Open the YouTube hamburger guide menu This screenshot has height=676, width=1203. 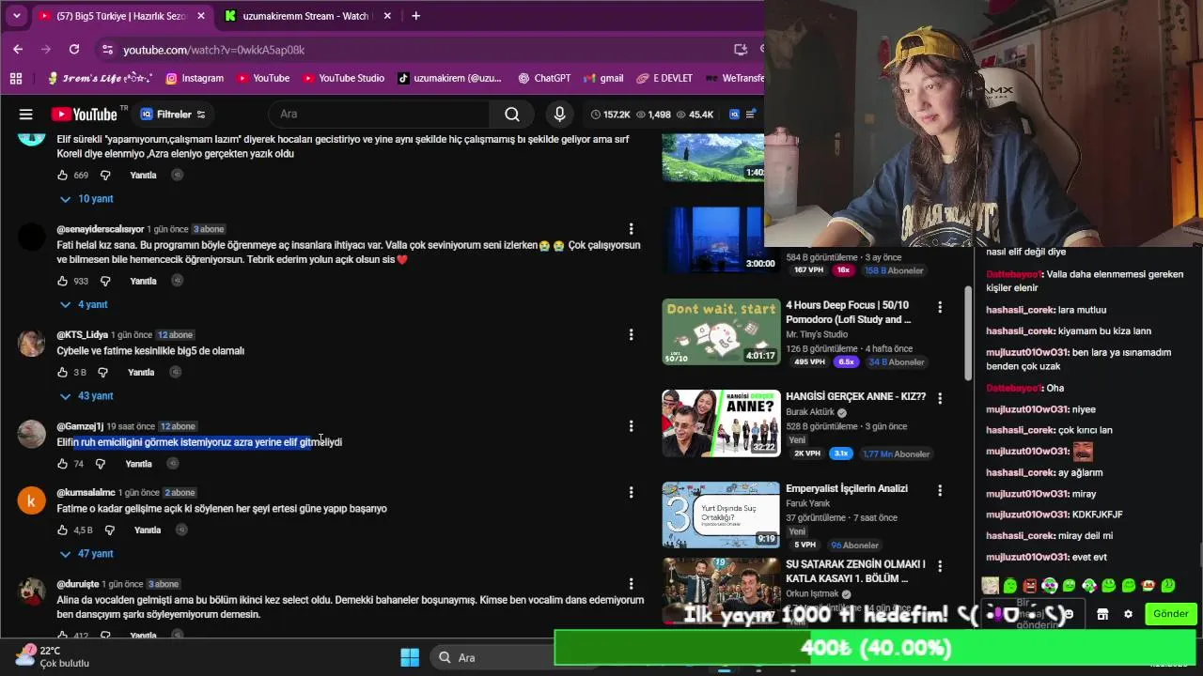tap(26, 115)
